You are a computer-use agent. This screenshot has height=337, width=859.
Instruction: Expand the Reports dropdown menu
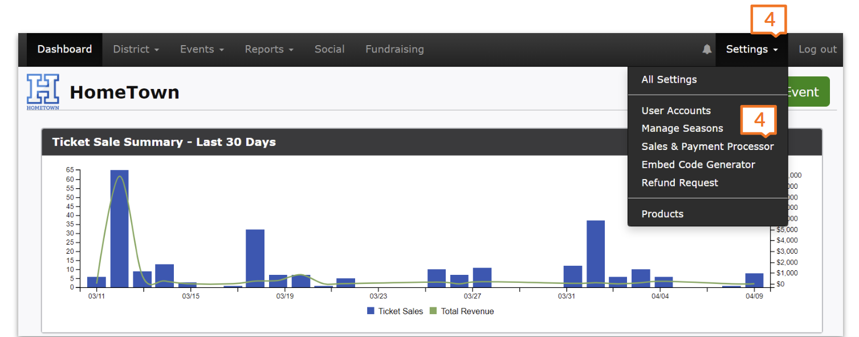coord(269,50)
